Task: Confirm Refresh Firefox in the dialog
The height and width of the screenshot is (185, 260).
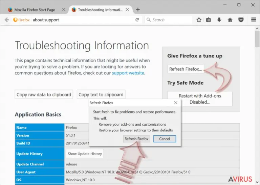Action: (x=136, y=139)
